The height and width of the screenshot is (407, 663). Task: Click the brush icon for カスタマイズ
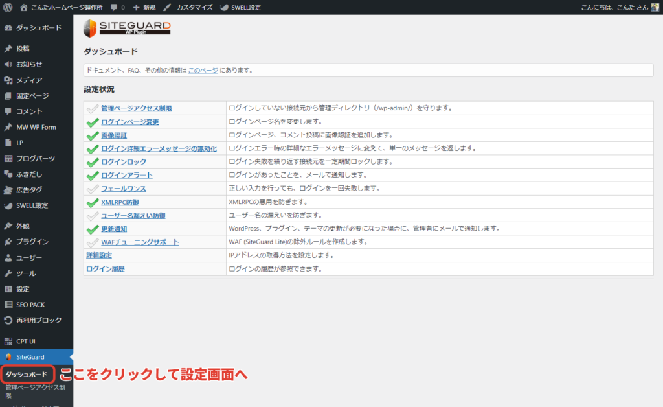(167, 8)
